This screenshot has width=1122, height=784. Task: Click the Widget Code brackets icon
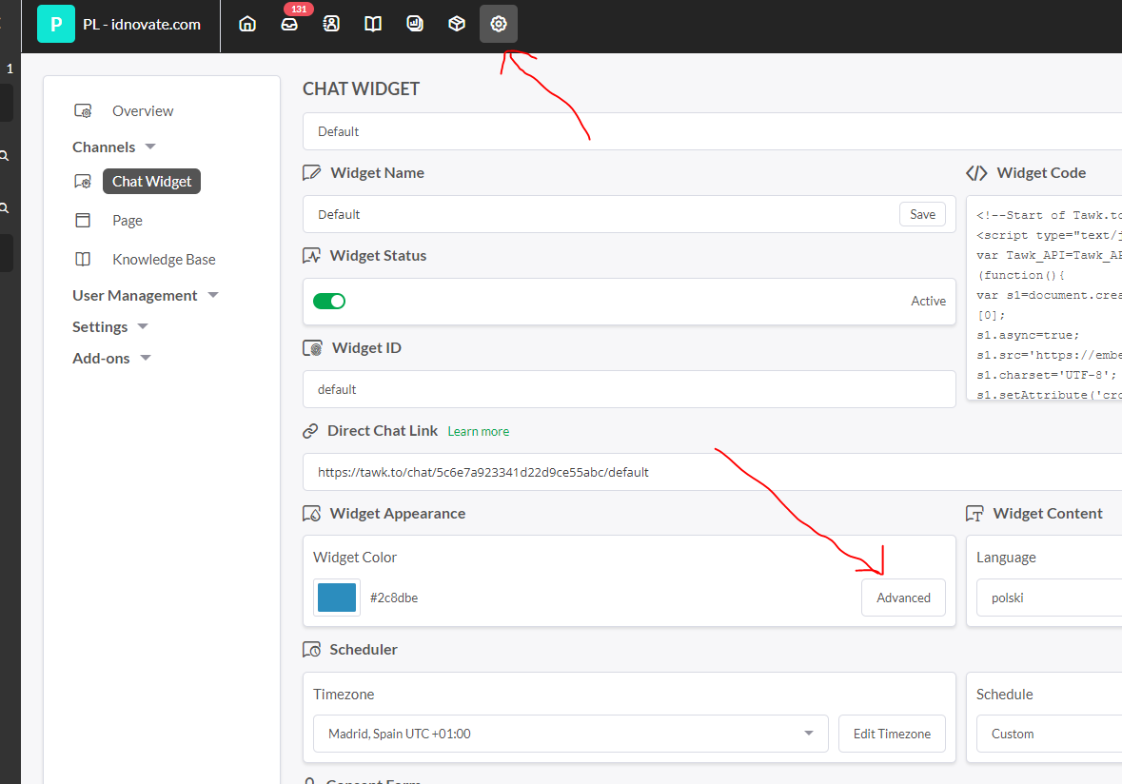[x=976, y=172]
